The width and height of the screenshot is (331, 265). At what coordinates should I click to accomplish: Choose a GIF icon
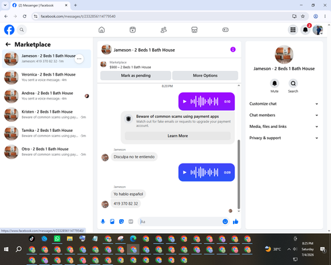click(x=131, y=221)
